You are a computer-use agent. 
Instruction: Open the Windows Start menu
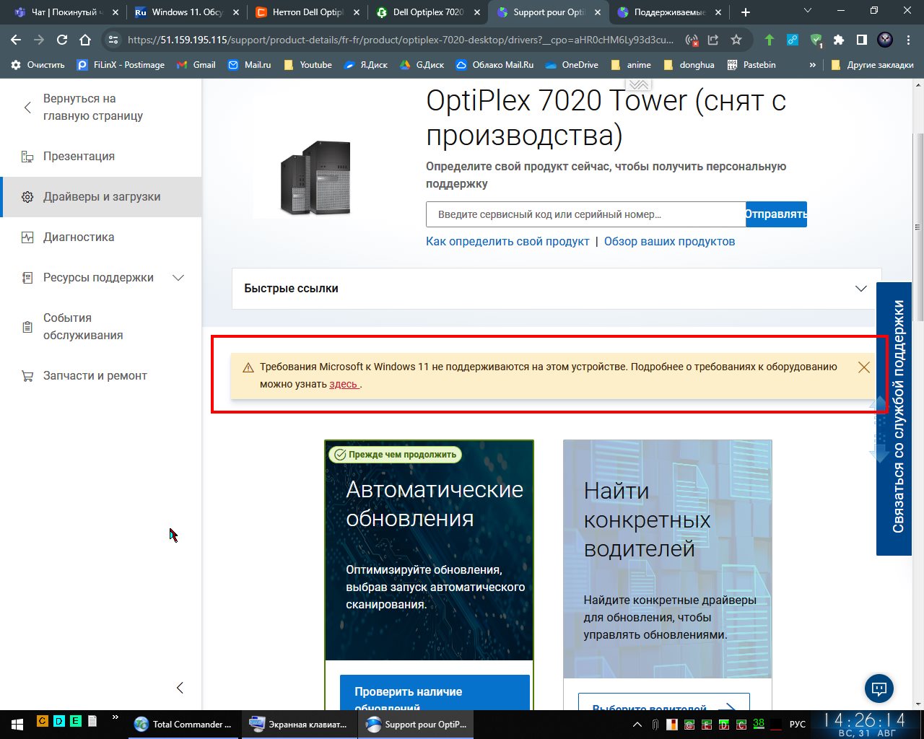[x=17, y=725]
